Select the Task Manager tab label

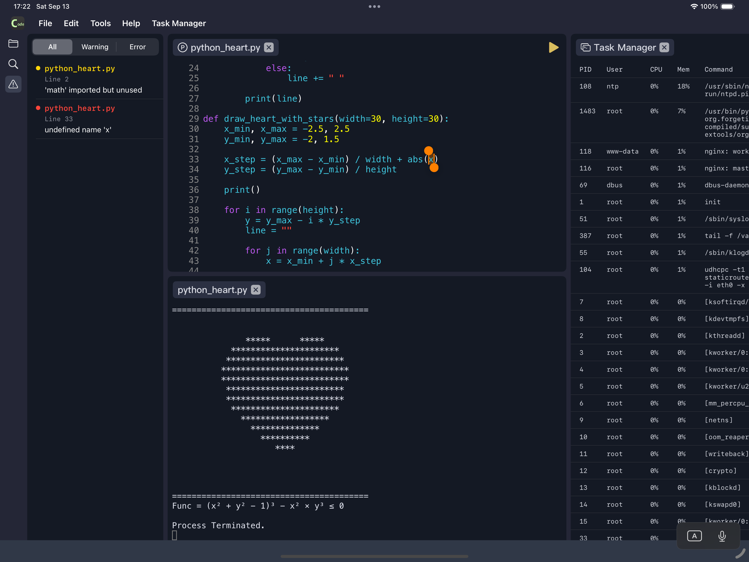point(625,47)
